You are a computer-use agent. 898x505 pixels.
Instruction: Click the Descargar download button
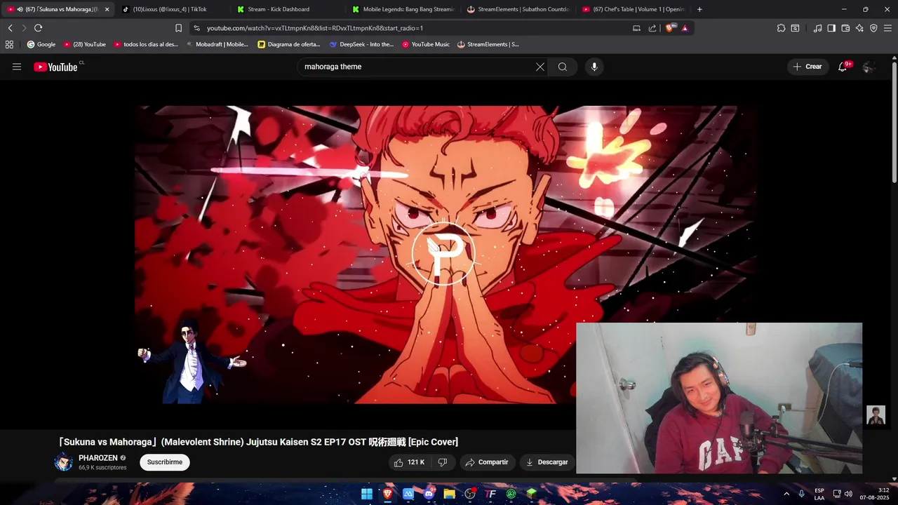pyautogui.click(x=547, y=462)
